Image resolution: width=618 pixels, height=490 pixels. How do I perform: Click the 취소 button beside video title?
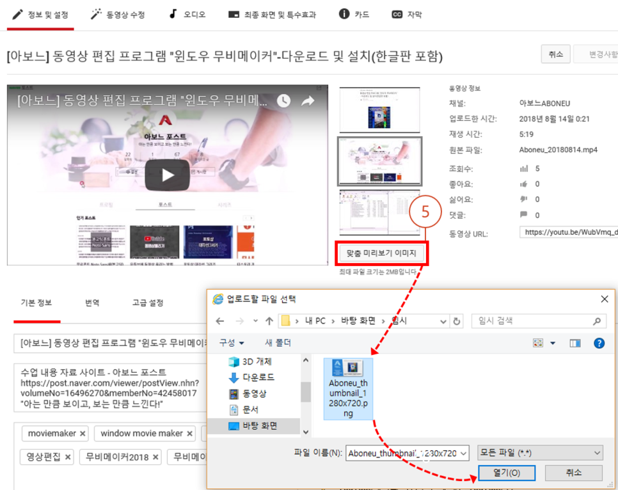point(556,54)
